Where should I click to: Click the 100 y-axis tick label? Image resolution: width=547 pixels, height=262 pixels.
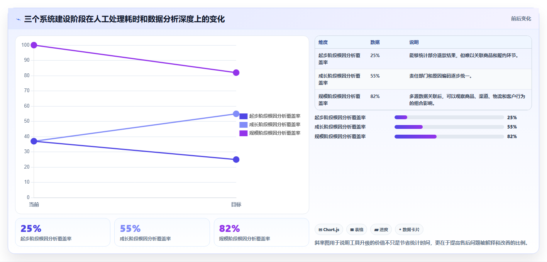point(25,45)
